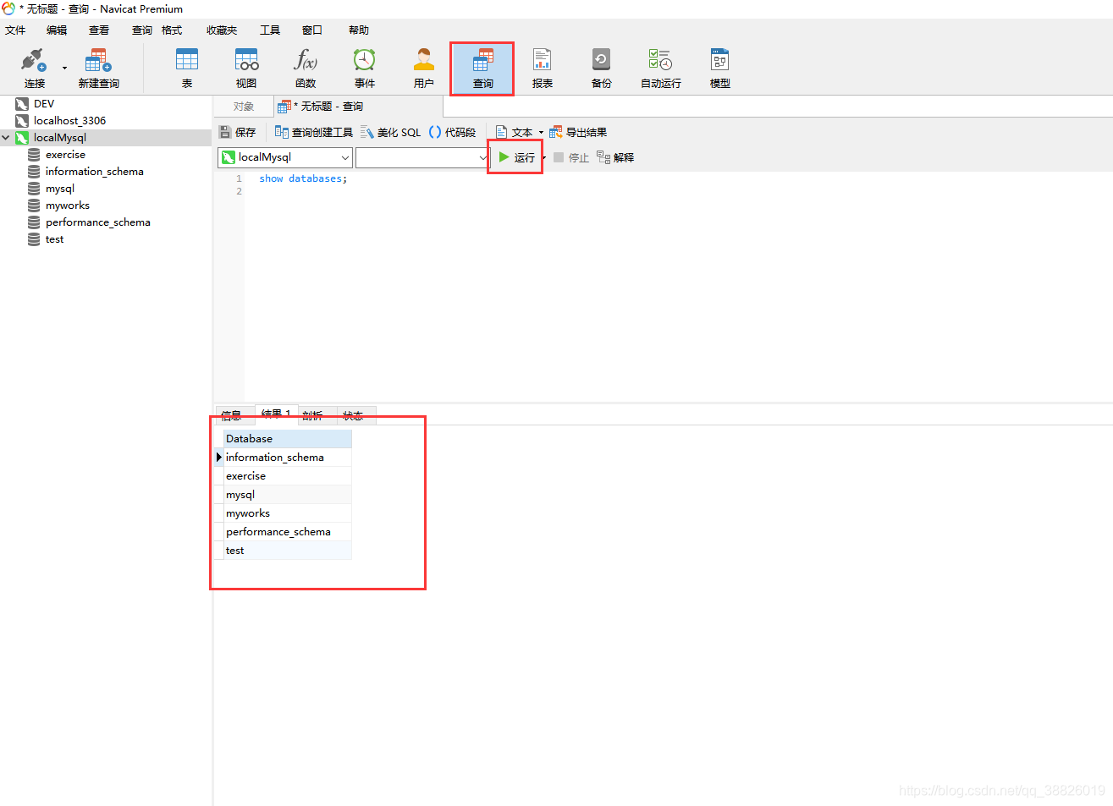1113x806 pixels.
Task: Select the 查询 (Query) toolbar icon
Action: point(482,69)
